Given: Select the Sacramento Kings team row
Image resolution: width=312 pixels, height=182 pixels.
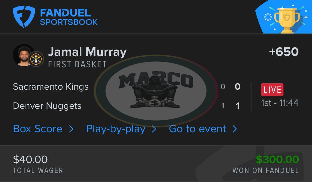Looking at the screenshot, I should point(127,87).
